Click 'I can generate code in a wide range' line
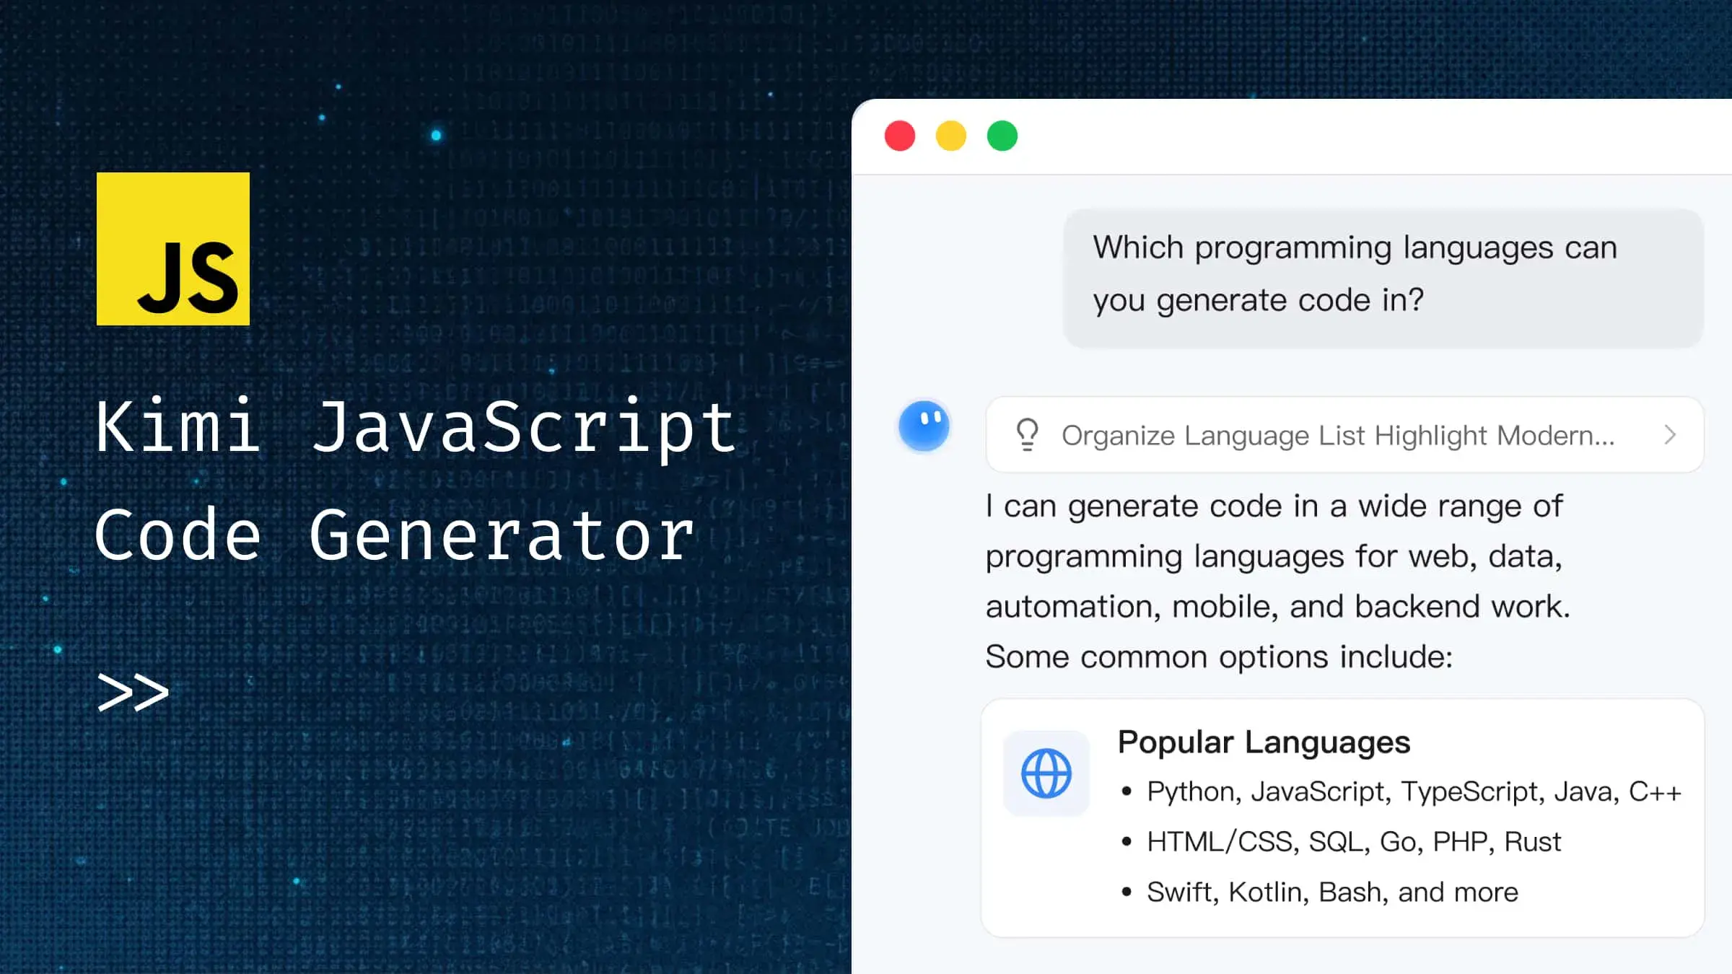 [x=1274, y=506]
